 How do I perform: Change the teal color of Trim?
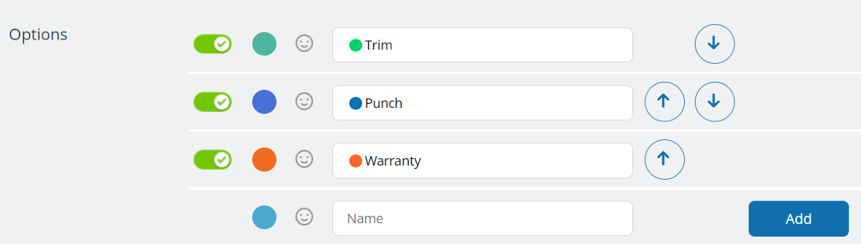264,44
